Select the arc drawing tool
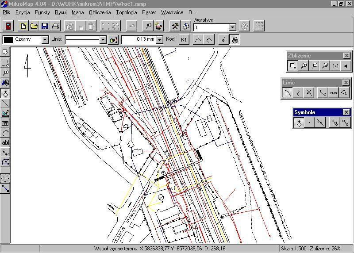Viewport: 354px width, 253px height. [x=5, y=133]
